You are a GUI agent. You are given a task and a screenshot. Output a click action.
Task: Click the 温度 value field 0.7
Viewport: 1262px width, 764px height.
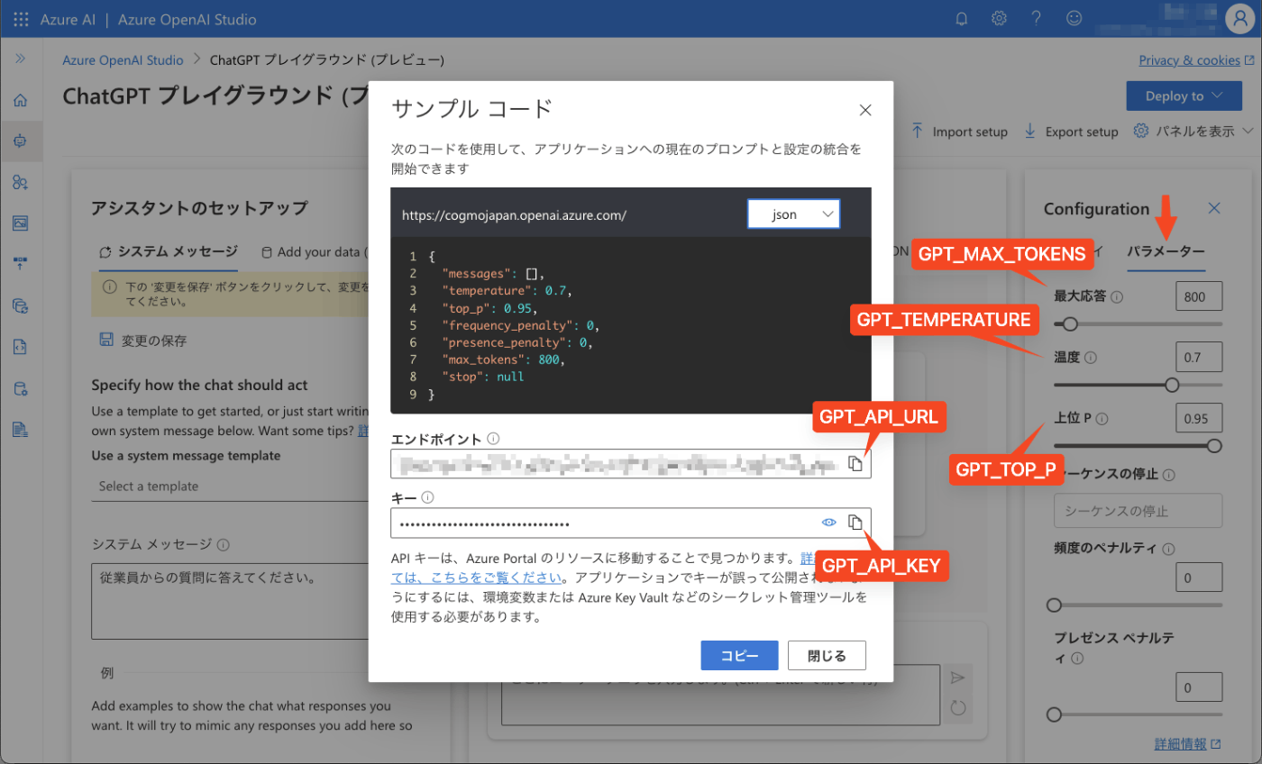pyautogui.click(x=1199, y=358)
